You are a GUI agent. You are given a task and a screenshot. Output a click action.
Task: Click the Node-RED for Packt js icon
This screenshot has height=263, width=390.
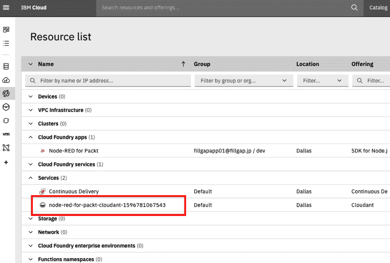tap(43, 151)
